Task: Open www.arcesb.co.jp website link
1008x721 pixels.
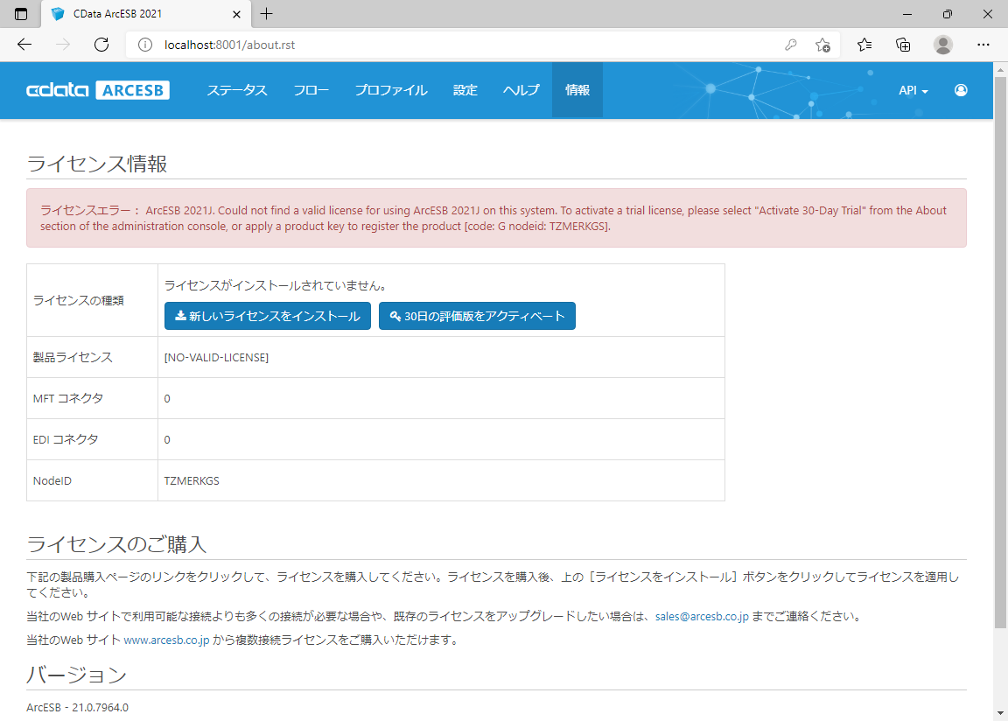Action: coord(166,640)
